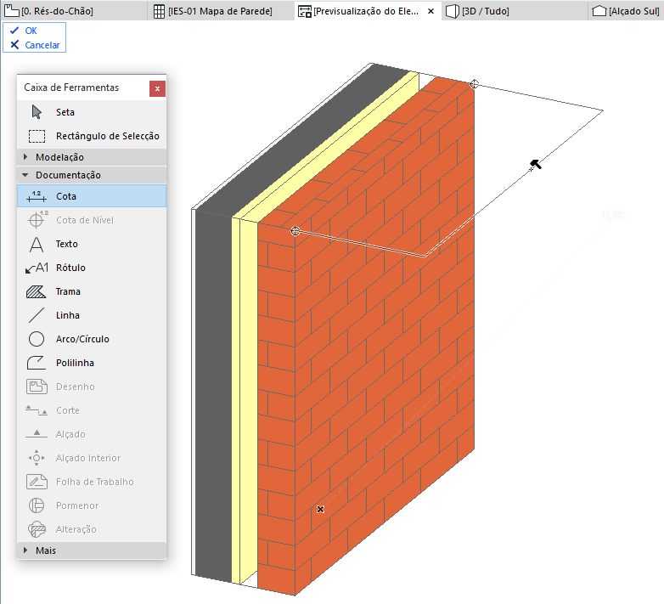Click the Cota de Nível tool icon
Image resolution: width=664 pixels, height=604 pixels.
[x=37, y=220]
